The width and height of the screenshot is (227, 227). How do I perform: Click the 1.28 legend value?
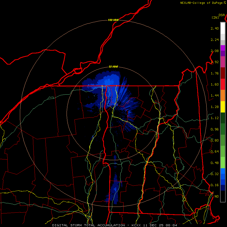click(215, 107)
